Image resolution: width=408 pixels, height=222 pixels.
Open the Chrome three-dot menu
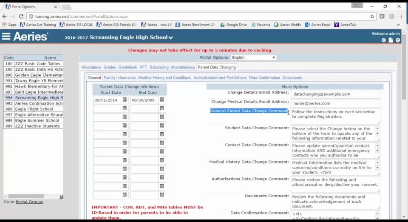401,17
